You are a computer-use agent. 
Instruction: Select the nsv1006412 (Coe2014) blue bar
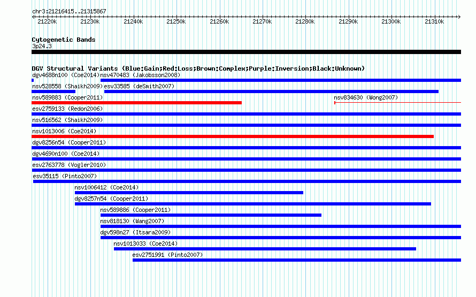pyautogui.click(x=189, y=193)
